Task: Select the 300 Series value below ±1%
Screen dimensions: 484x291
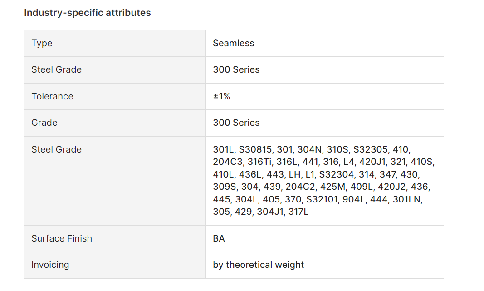Action: pyautogui.click(x=236, y=123)
